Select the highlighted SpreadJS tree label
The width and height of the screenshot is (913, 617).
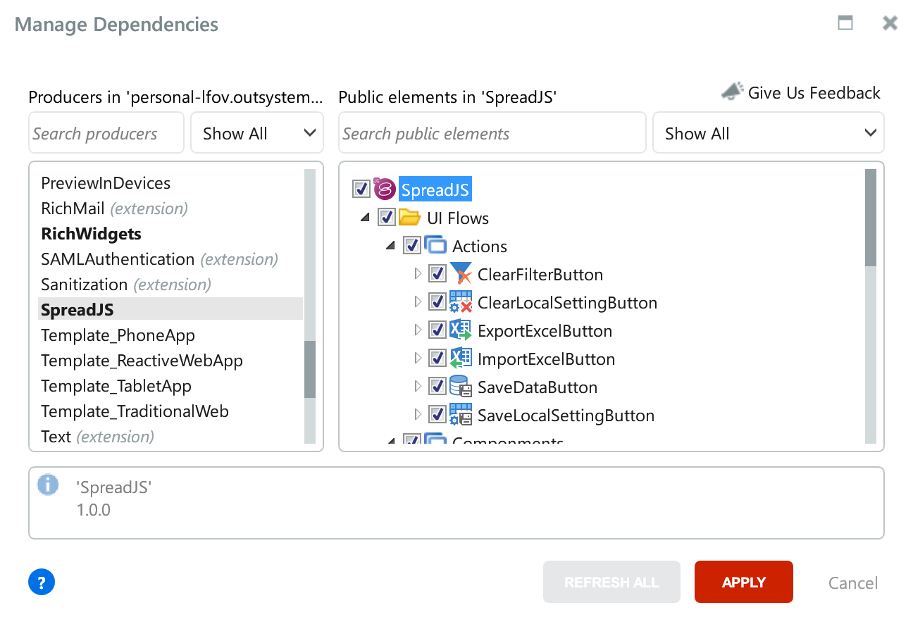click(435, 189)
